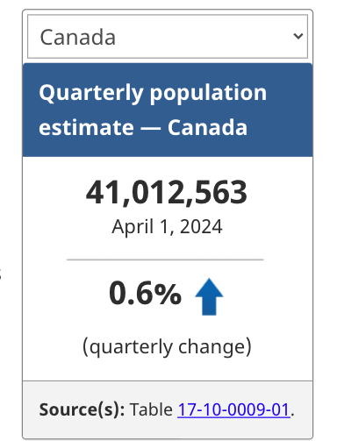Click the (quarterly change) label
This screenshot has height=441, width=337.
pyautogui.click(x=167, y=347)
